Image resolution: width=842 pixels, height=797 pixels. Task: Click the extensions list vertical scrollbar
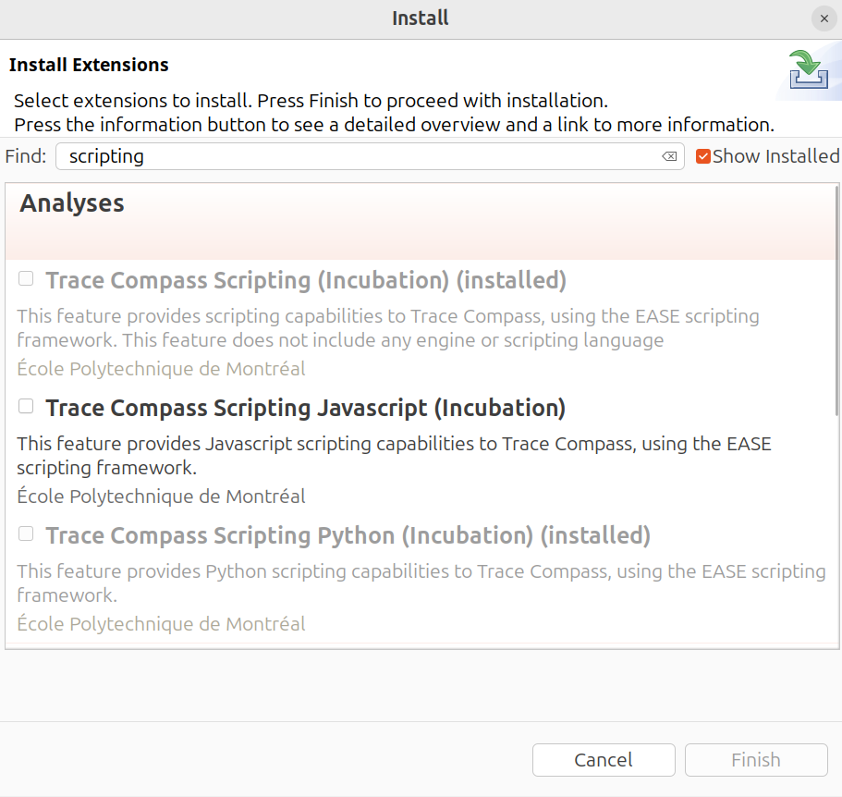pyautogui.click(x=837, y=305)
